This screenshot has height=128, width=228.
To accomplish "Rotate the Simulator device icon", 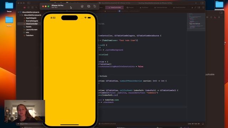I will point(95,6).
